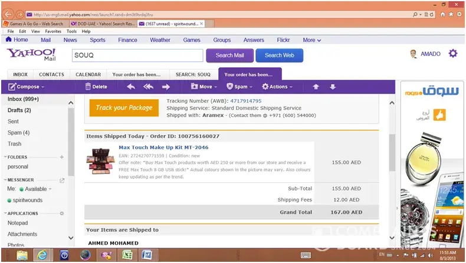Open Word from the taskbar
Screen dimensions: 466x263
(147, 255)
